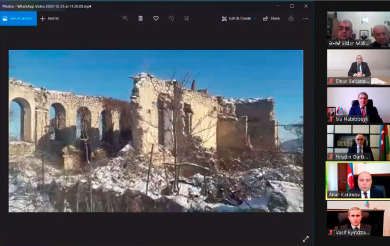Click the share arrow icon
The width and height of the screenshot is (390, 246).
point(266,19)
